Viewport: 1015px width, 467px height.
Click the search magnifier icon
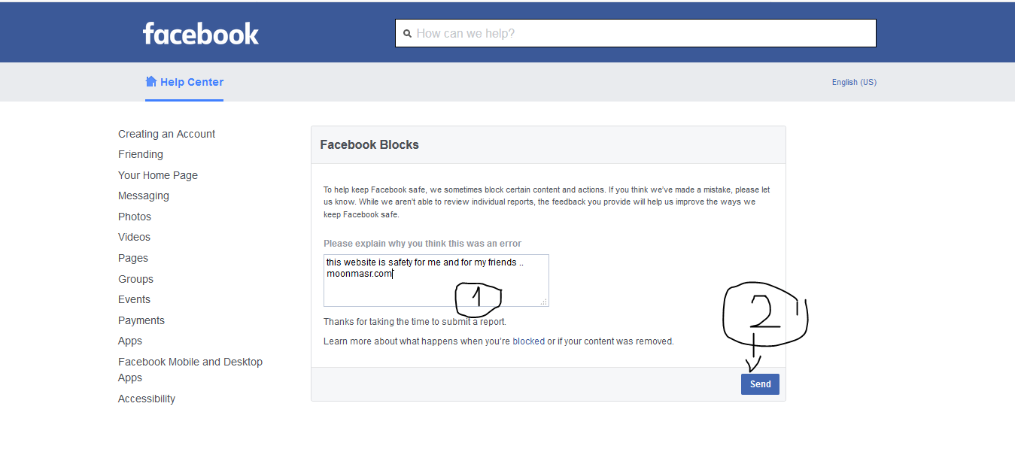[407, 34]
